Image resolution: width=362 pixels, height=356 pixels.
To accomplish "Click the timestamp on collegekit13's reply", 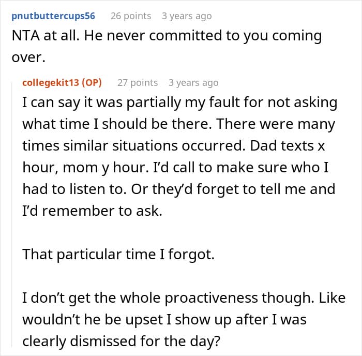I will coord(193,83).
